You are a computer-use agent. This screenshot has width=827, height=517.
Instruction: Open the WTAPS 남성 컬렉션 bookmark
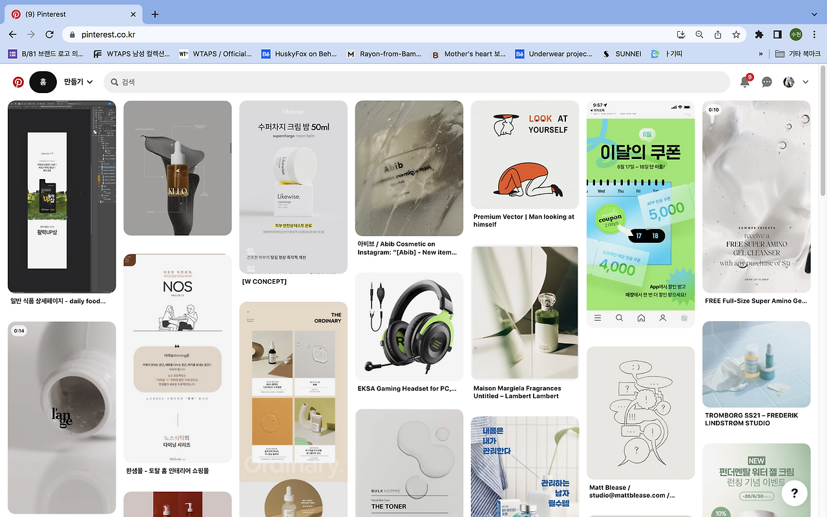pyautogui.click(x=132, y=54)
